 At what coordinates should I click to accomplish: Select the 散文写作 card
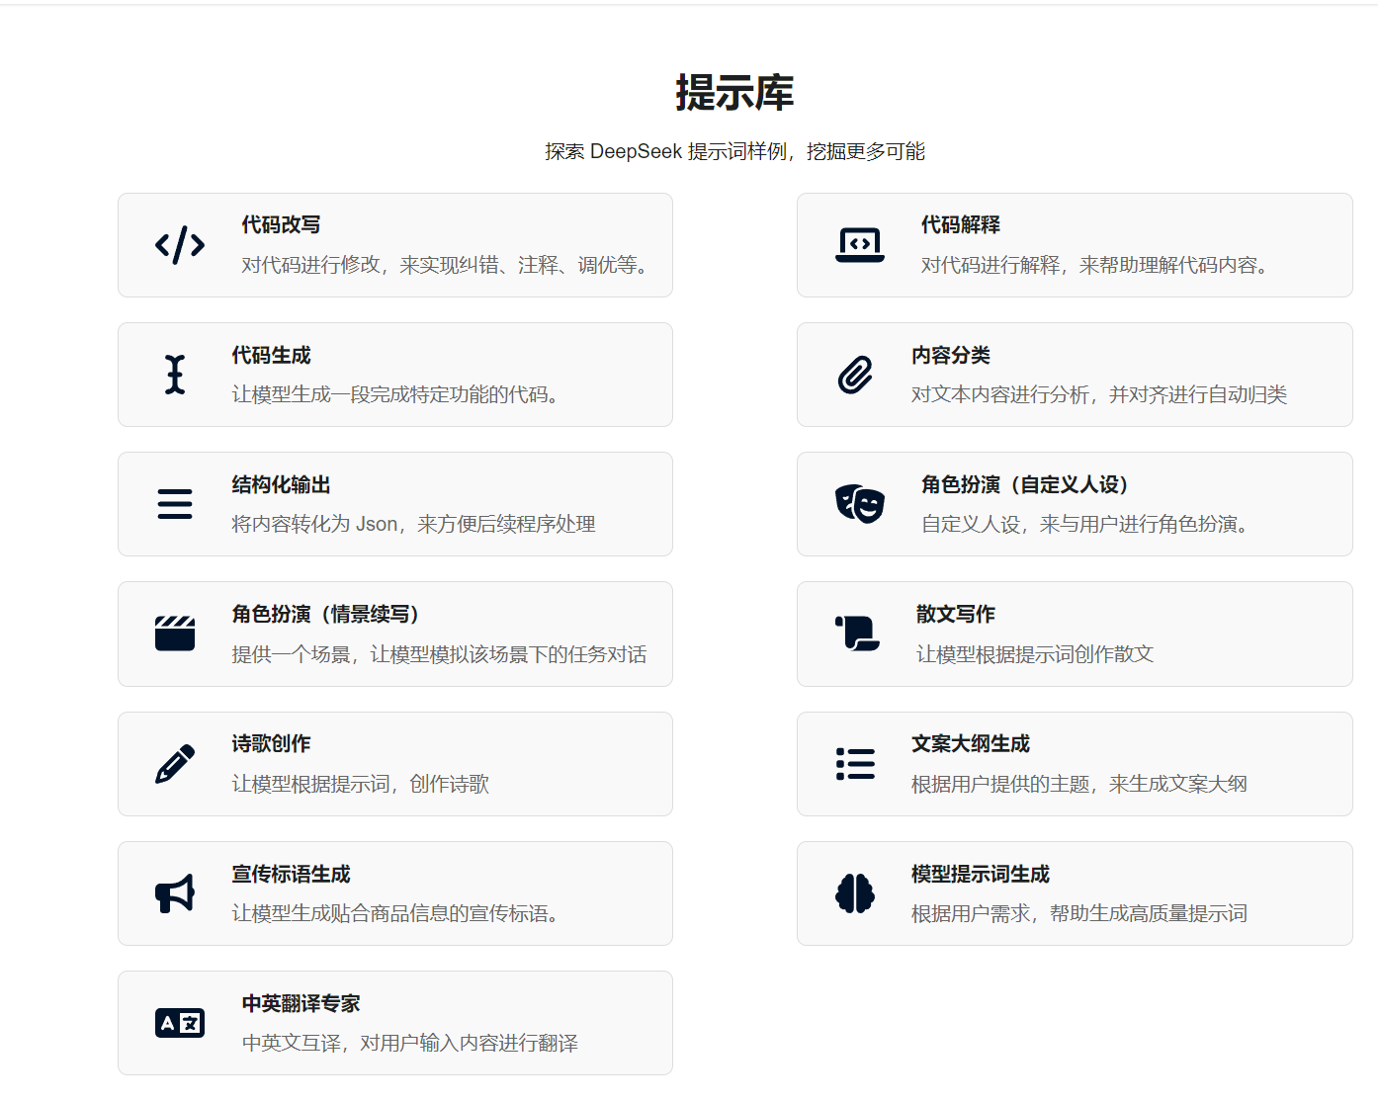(x=1075, y=634)
